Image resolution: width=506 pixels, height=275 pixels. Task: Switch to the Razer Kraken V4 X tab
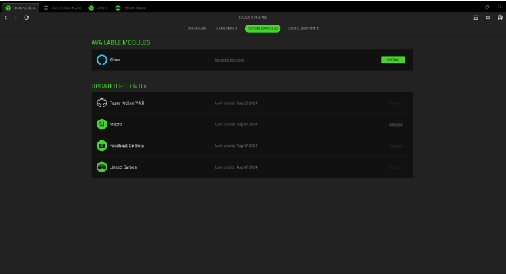63,8
